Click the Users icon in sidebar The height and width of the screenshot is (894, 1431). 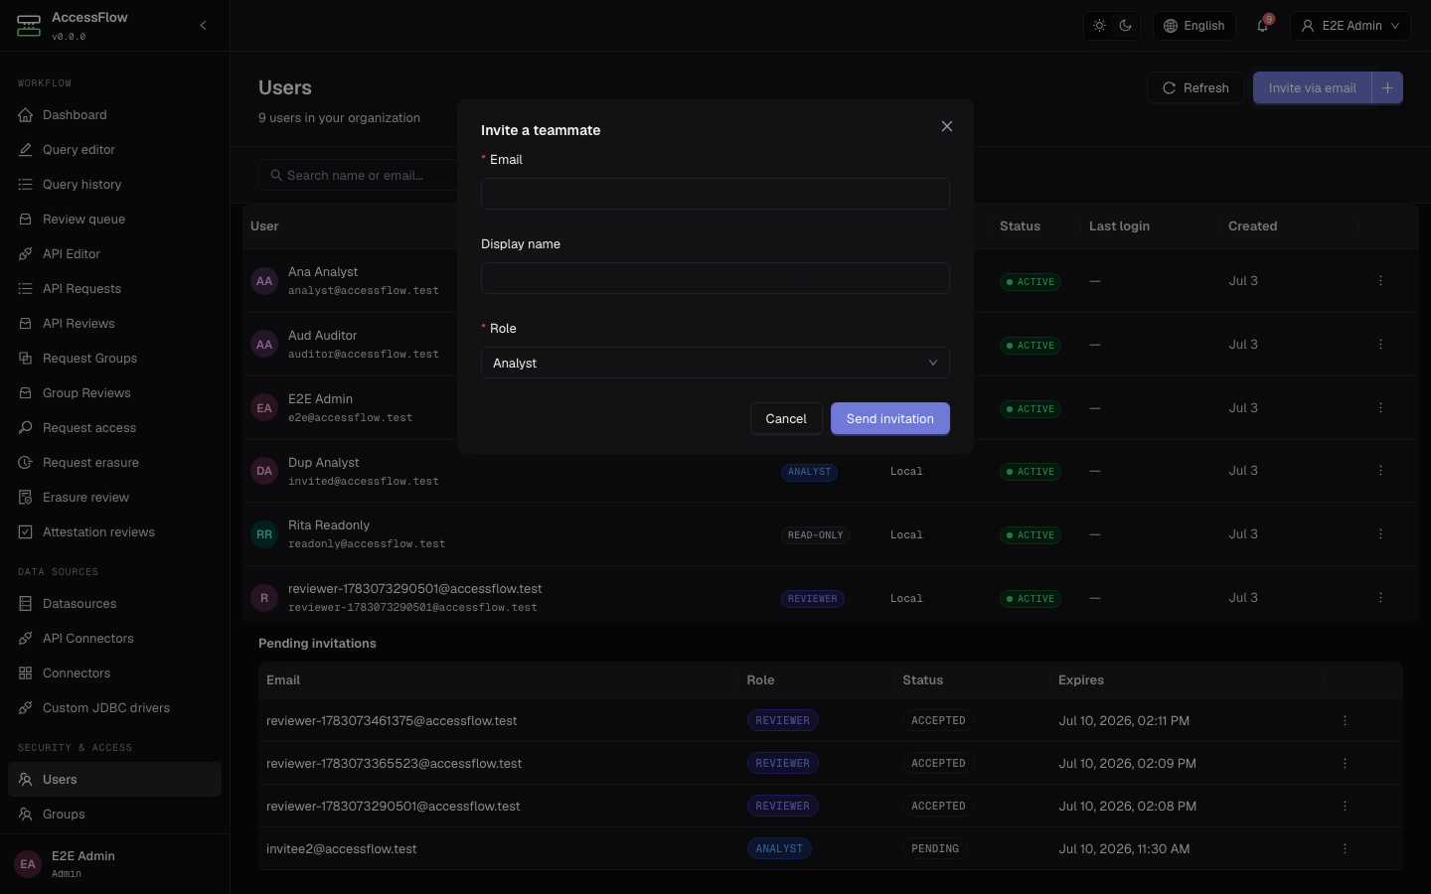tap(26, 780)
